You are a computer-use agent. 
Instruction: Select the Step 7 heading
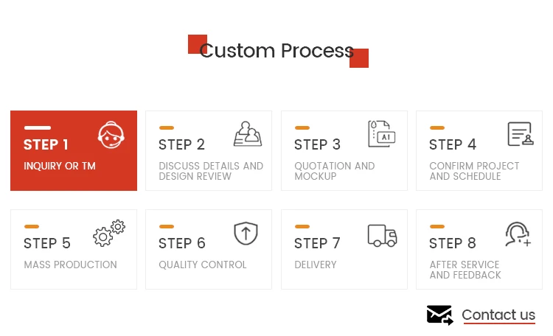tap(317, 243)
